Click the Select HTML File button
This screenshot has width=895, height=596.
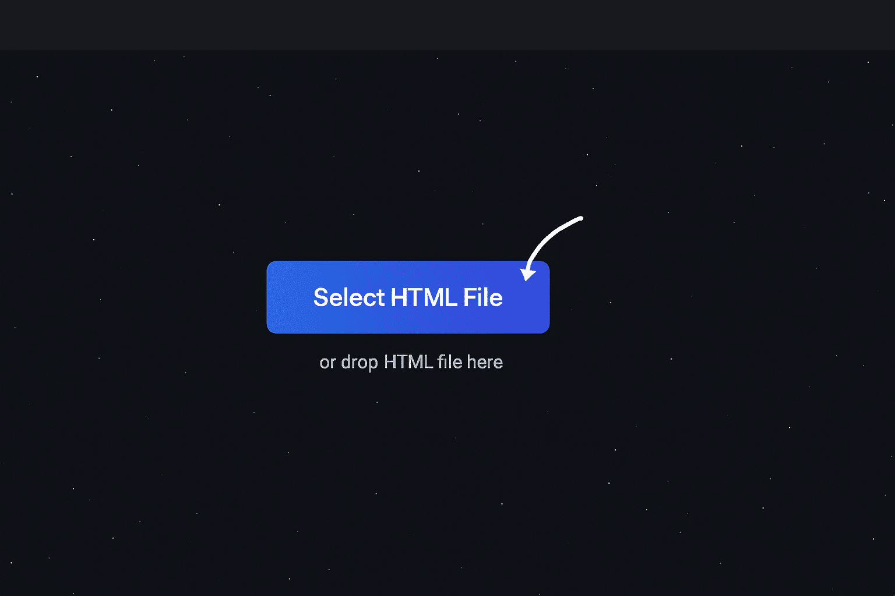[x=408, y=297]
